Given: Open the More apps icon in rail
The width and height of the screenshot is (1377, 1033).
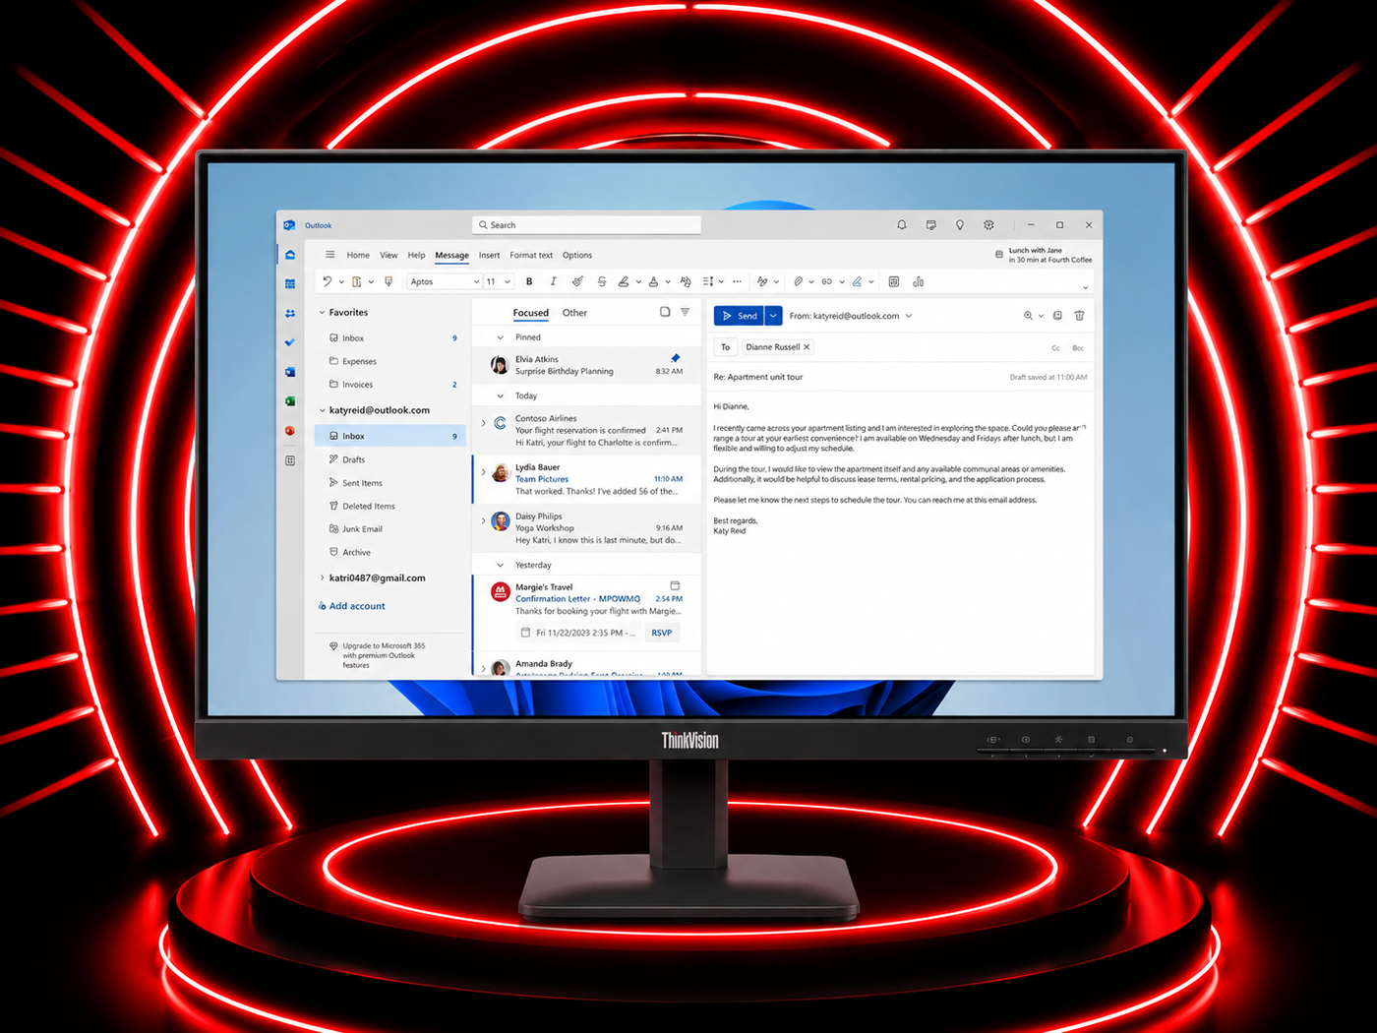Looking at the screenshot, I should tap(290, 460).
